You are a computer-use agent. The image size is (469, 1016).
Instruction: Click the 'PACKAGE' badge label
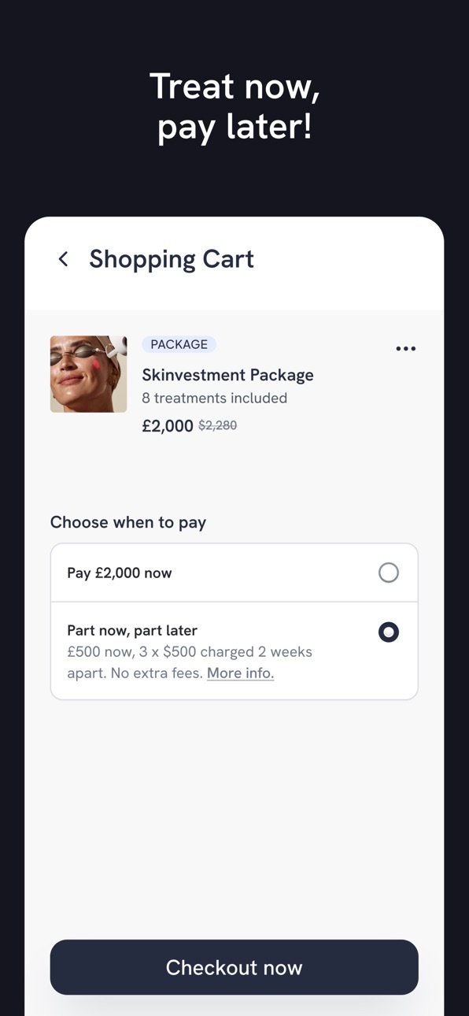coord(179,344)
